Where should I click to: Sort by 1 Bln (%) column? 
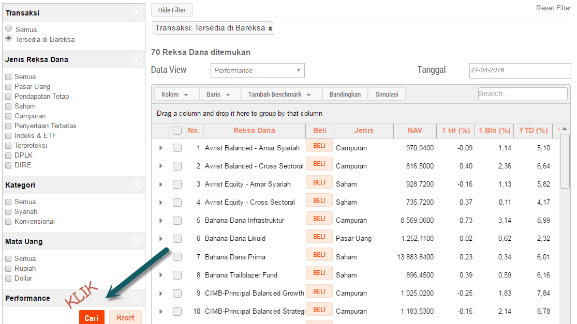click(x=495, y=130)
